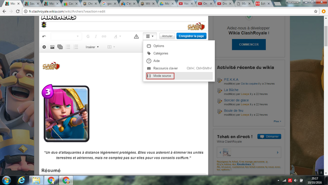Click the volume icon in system tray

pyautogui.click(x=295, y=180)
